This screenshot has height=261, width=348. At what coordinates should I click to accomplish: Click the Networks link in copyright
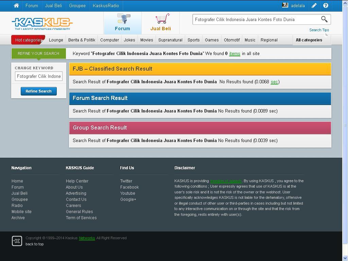tap(87, 238)
